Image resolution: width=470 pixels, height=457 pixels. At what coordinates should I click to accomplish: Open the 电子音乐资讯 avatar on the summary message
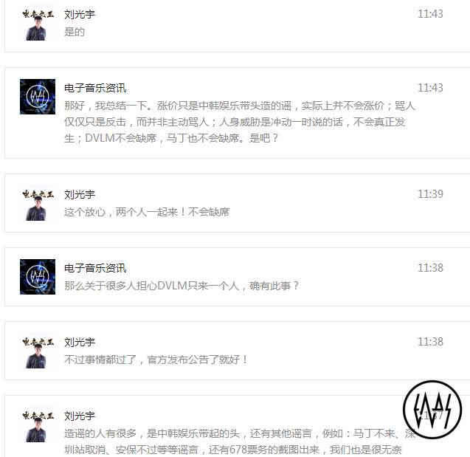[38, 97]
